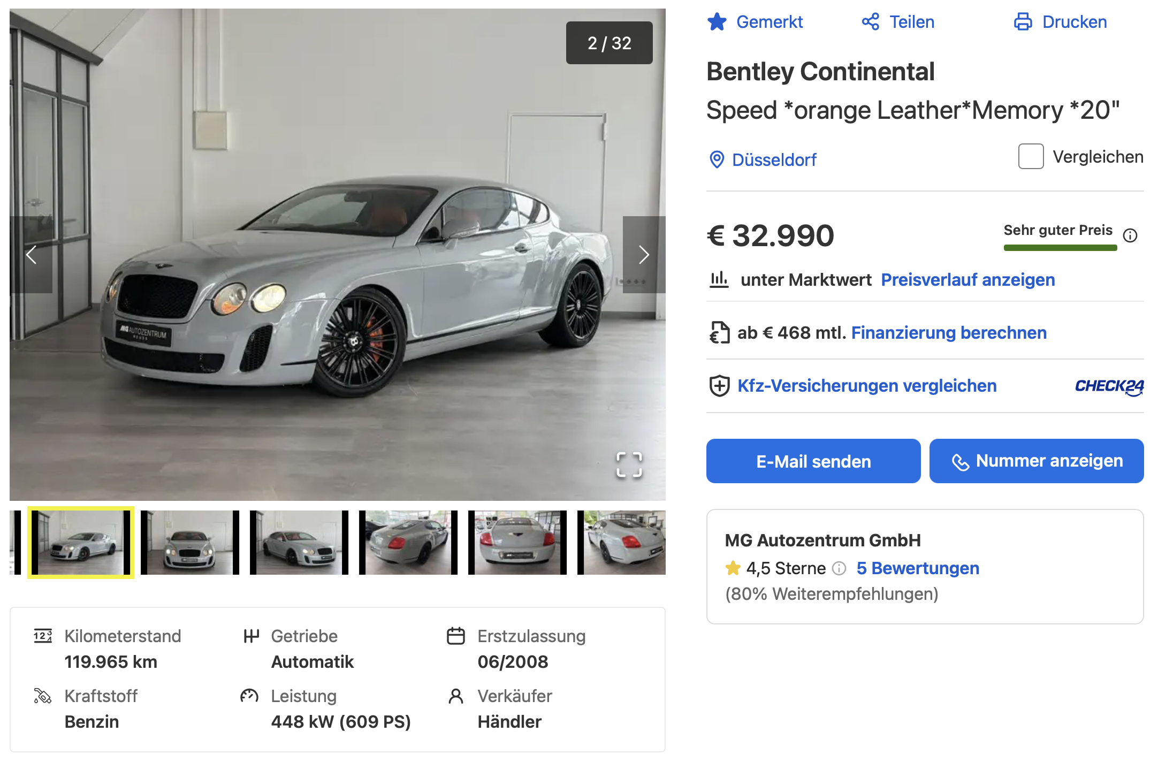Toggle the Vergleichen checkbox
This screenshot has width=1158, height=762.
(x=1031, y=156)
